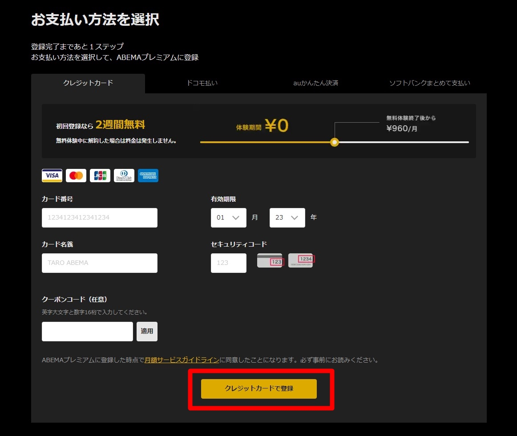Click the 無料体験中に解約した場合は料金は発生しません text

[x=117, y=141]
